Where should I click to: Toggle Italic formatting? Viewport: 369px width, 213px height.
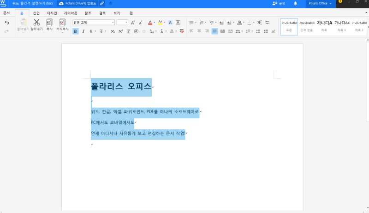[83, 31]
